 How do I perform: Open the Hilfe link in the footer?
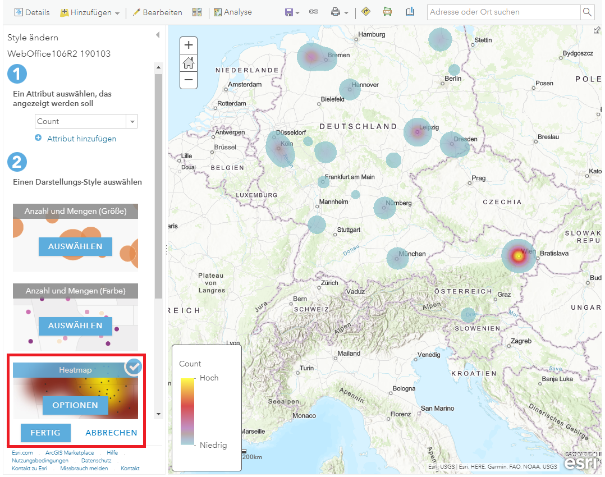point(112,452)
